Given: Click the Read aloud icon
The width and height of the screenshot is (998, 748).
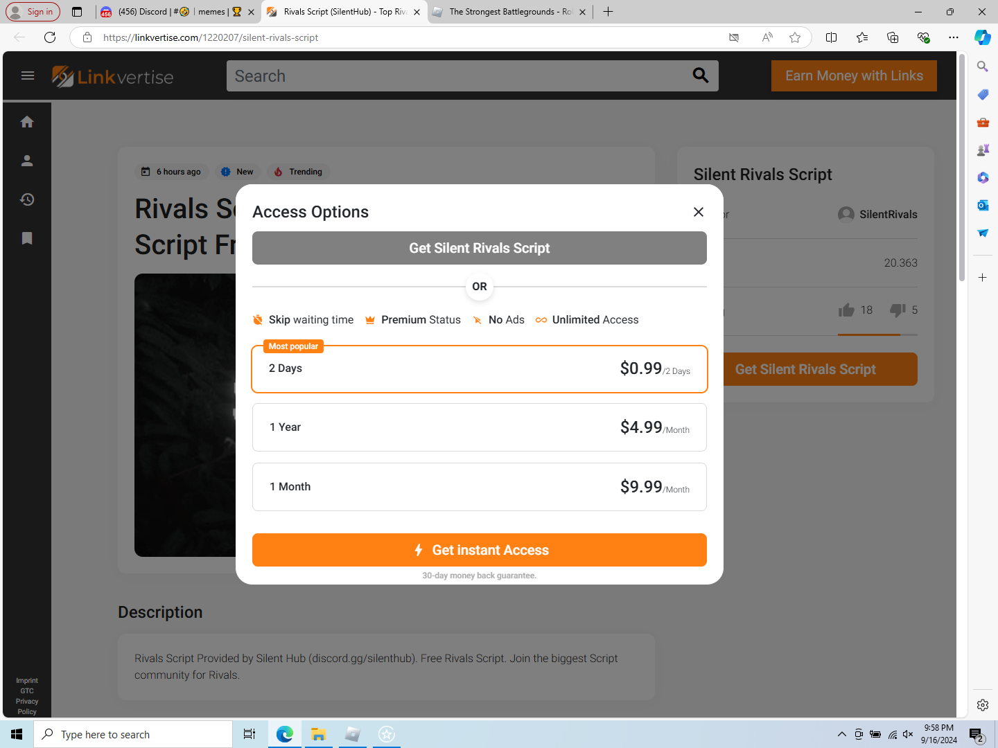Looking at the screenshot, I should pos(767,37).
